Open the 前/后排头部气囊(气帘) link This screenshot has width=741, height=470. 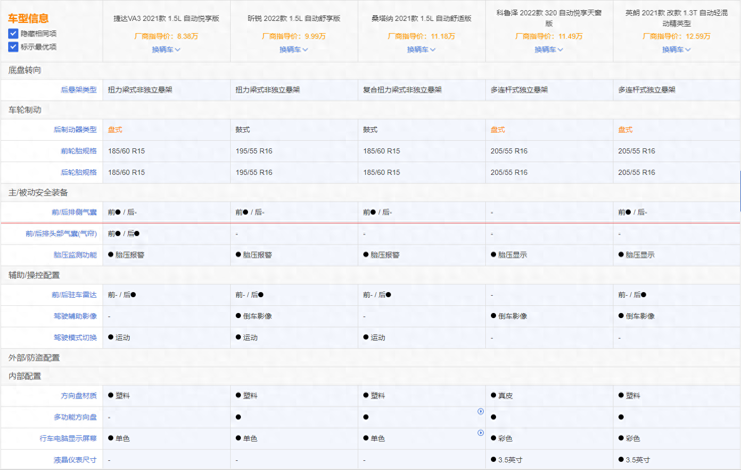(x=61, y=233)
